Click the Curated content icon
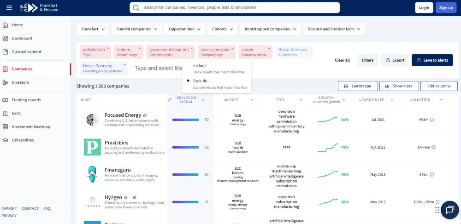 5,52
